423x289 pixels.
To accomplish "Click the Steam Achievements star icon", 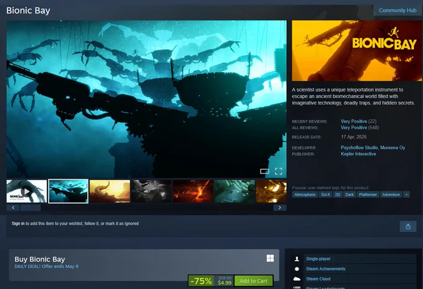I will (x=297, y=268).
